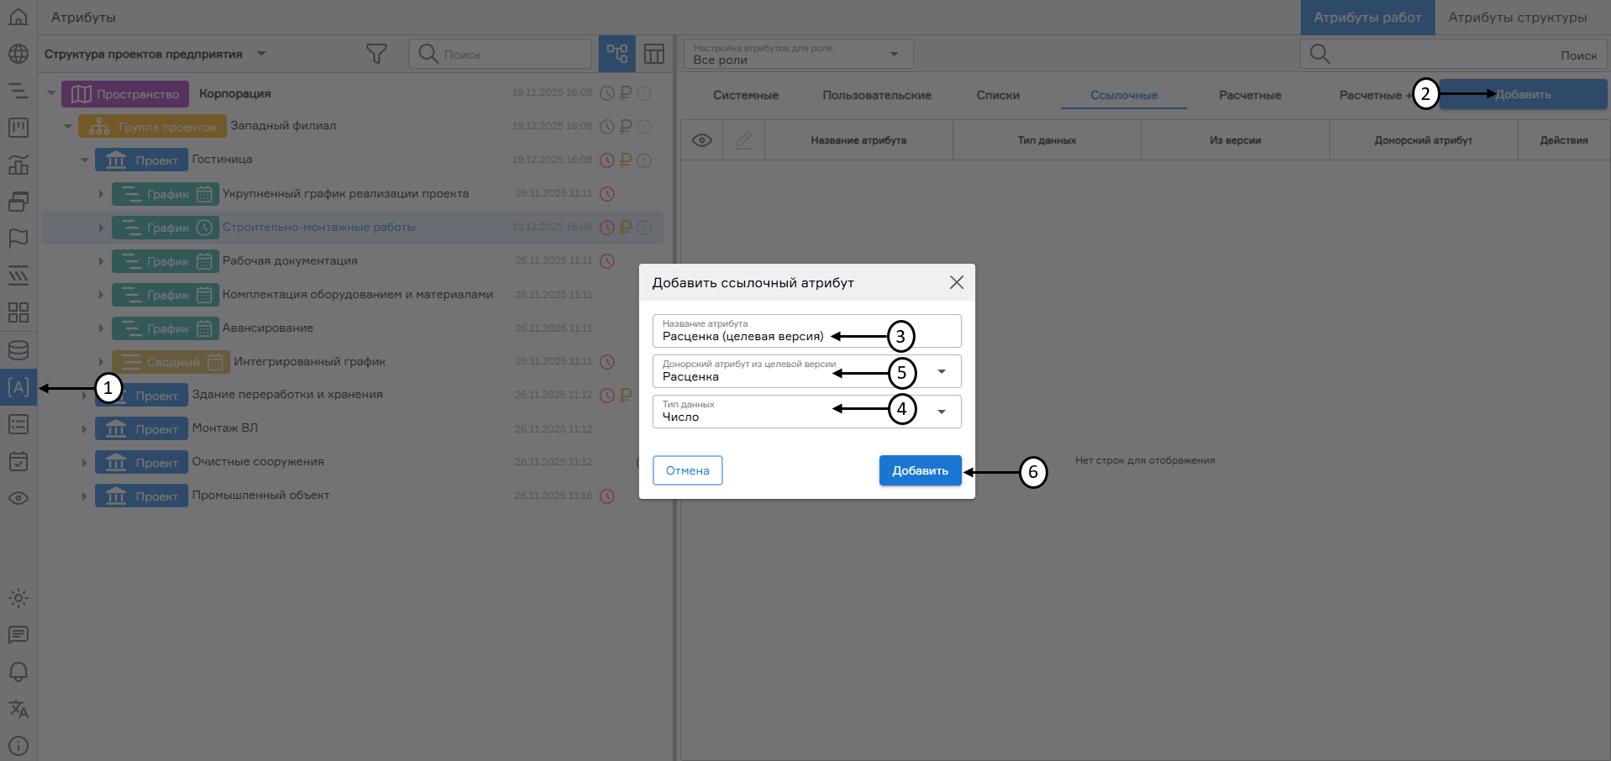Click the Поиск search field above the tree
Viewport: 1611px width, 761px height.
pyautogui.click(x=500, y=53)
